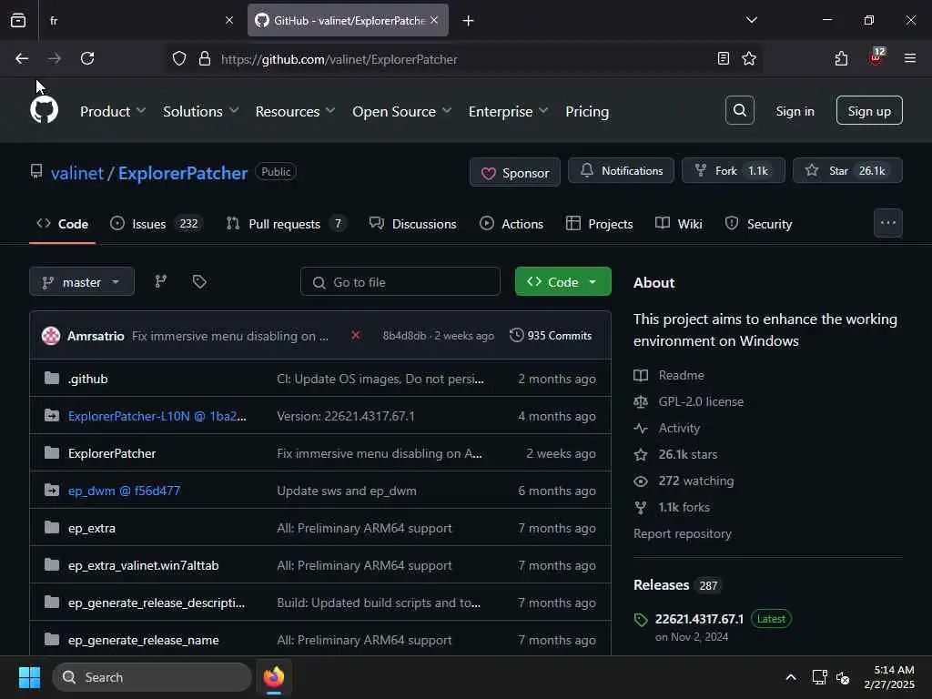
Task: Click the Sign in link
Action: (x=795, y=111)
